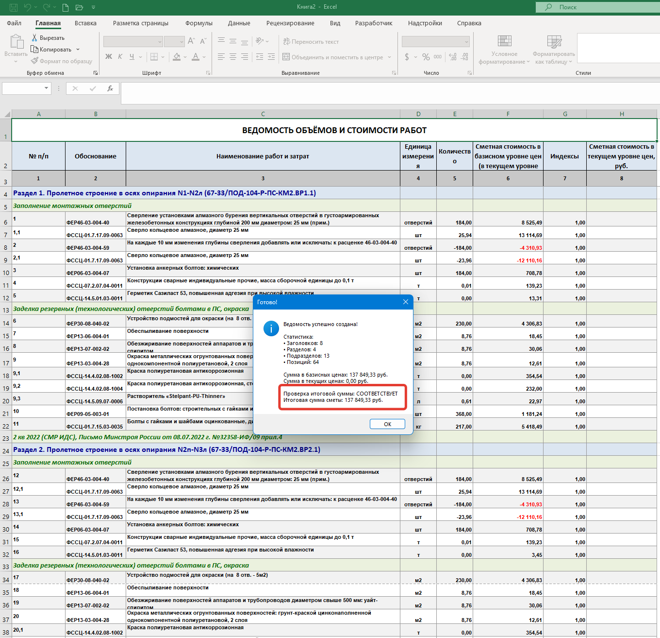
Task: Open the Копировать dropdown arrow
Action: click(78, 50)
